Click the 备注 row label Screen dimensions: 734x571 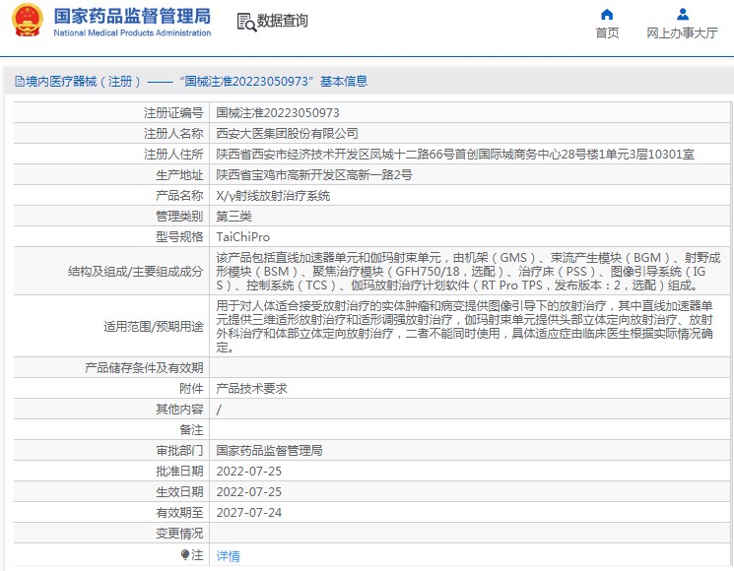(x=191, y=430)
